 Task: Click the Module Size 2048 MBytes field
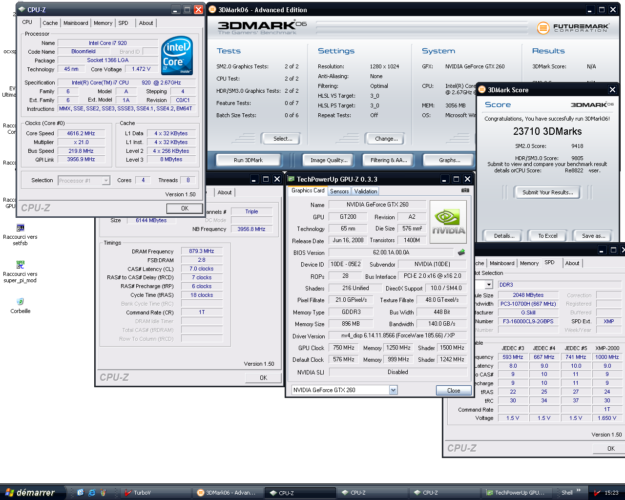[528, 295]
